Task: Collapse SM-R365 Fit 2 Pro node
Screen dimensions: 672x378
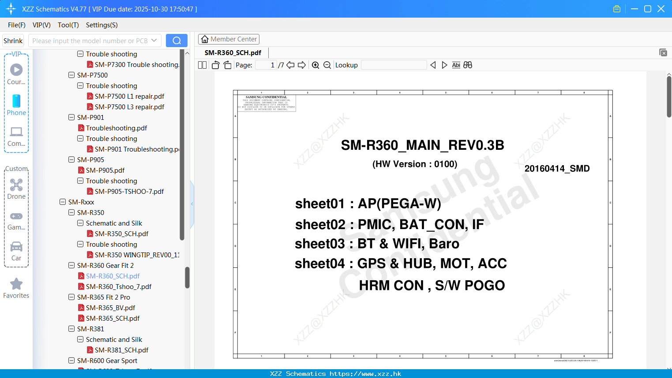Action: [x=71, y=297]
